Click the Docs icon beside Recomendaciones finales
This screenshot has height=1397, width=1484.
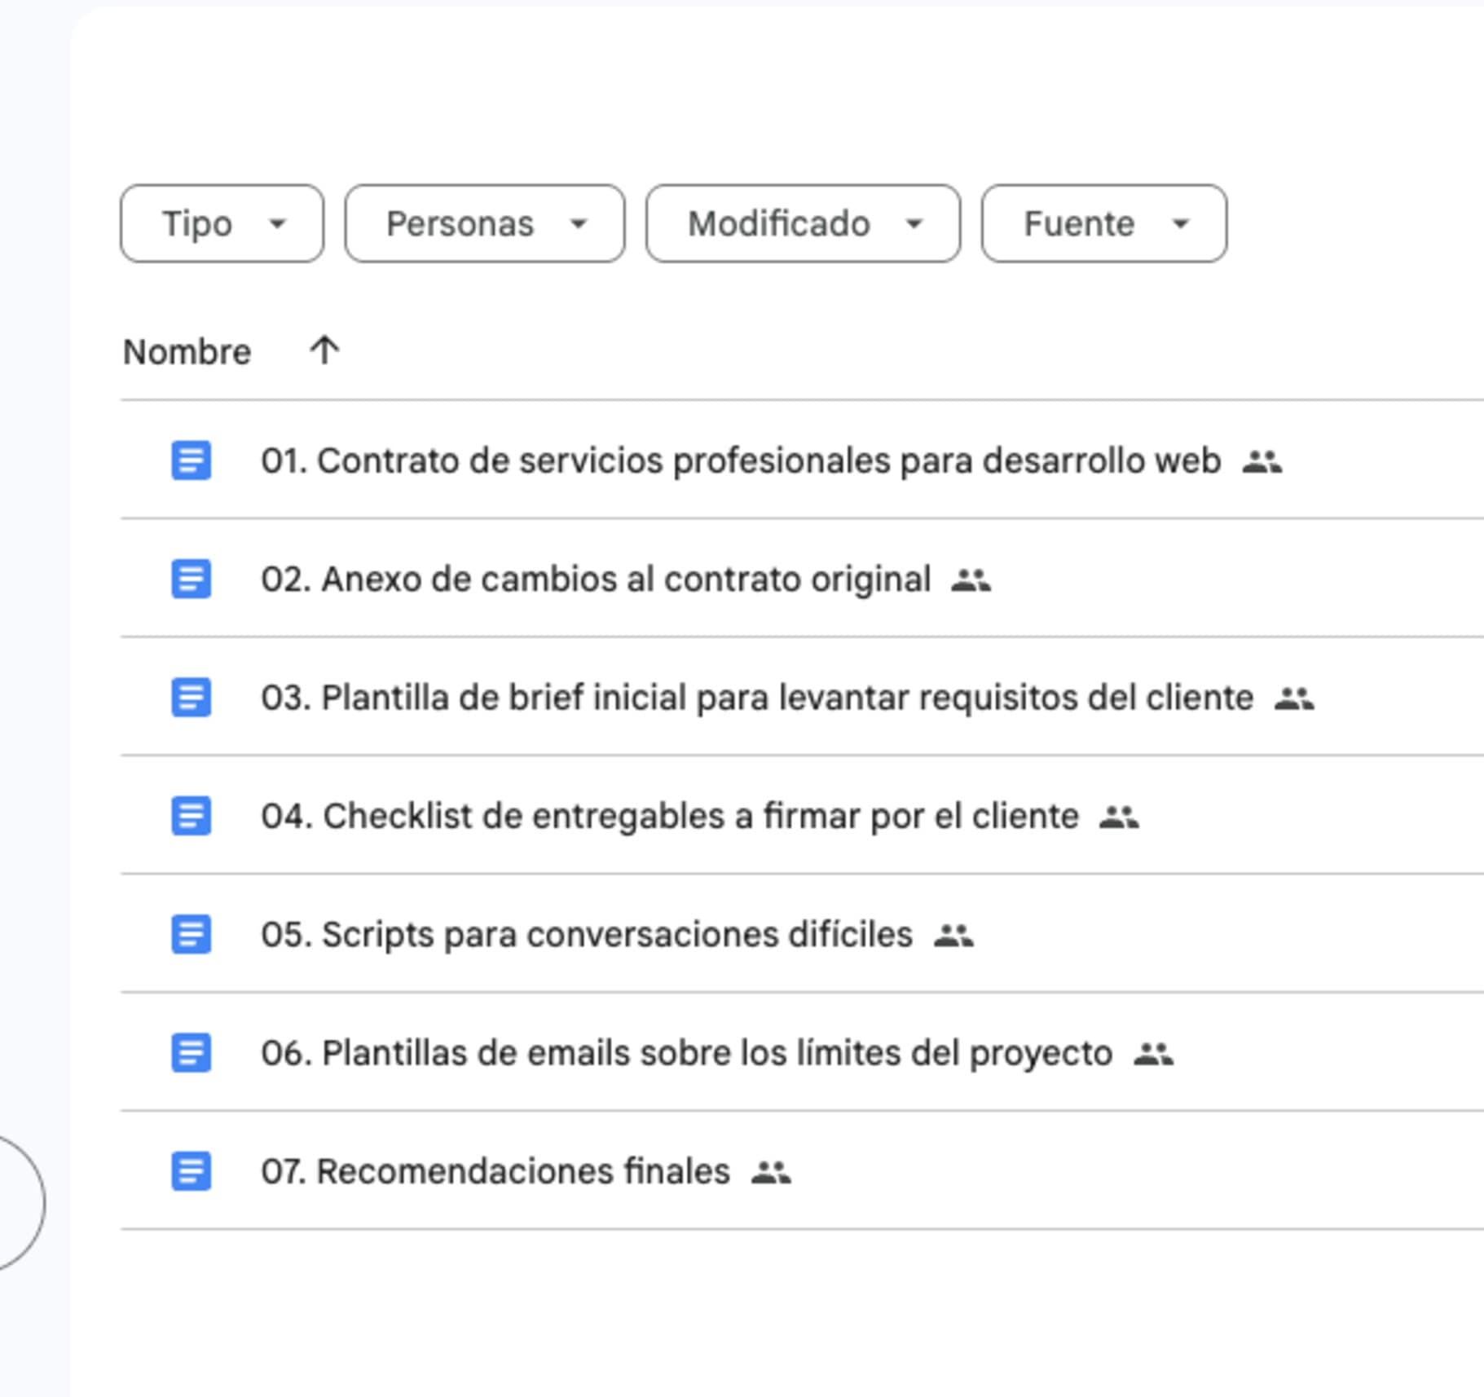point(191,1170)
